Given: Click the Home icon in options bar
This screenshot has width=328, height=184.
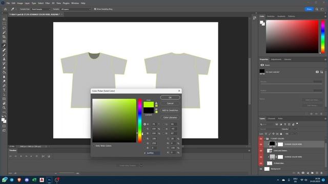Looking at the screenshot, I should (x=6, y=9).
